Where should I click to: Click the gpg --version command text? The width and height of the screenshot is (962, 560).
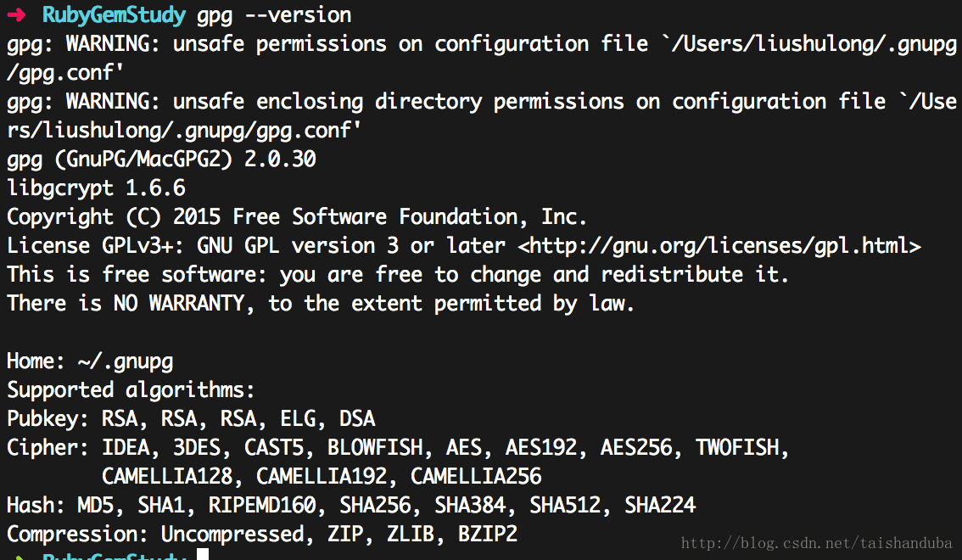click(274, 15)
